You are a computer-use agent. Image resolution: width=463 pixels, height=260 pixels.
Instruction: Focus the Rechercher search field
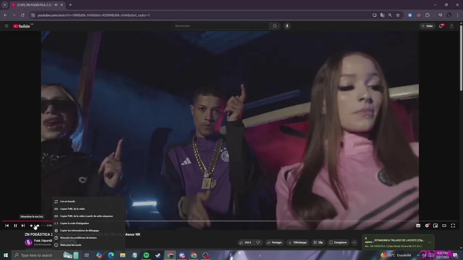tap(221, 26)
